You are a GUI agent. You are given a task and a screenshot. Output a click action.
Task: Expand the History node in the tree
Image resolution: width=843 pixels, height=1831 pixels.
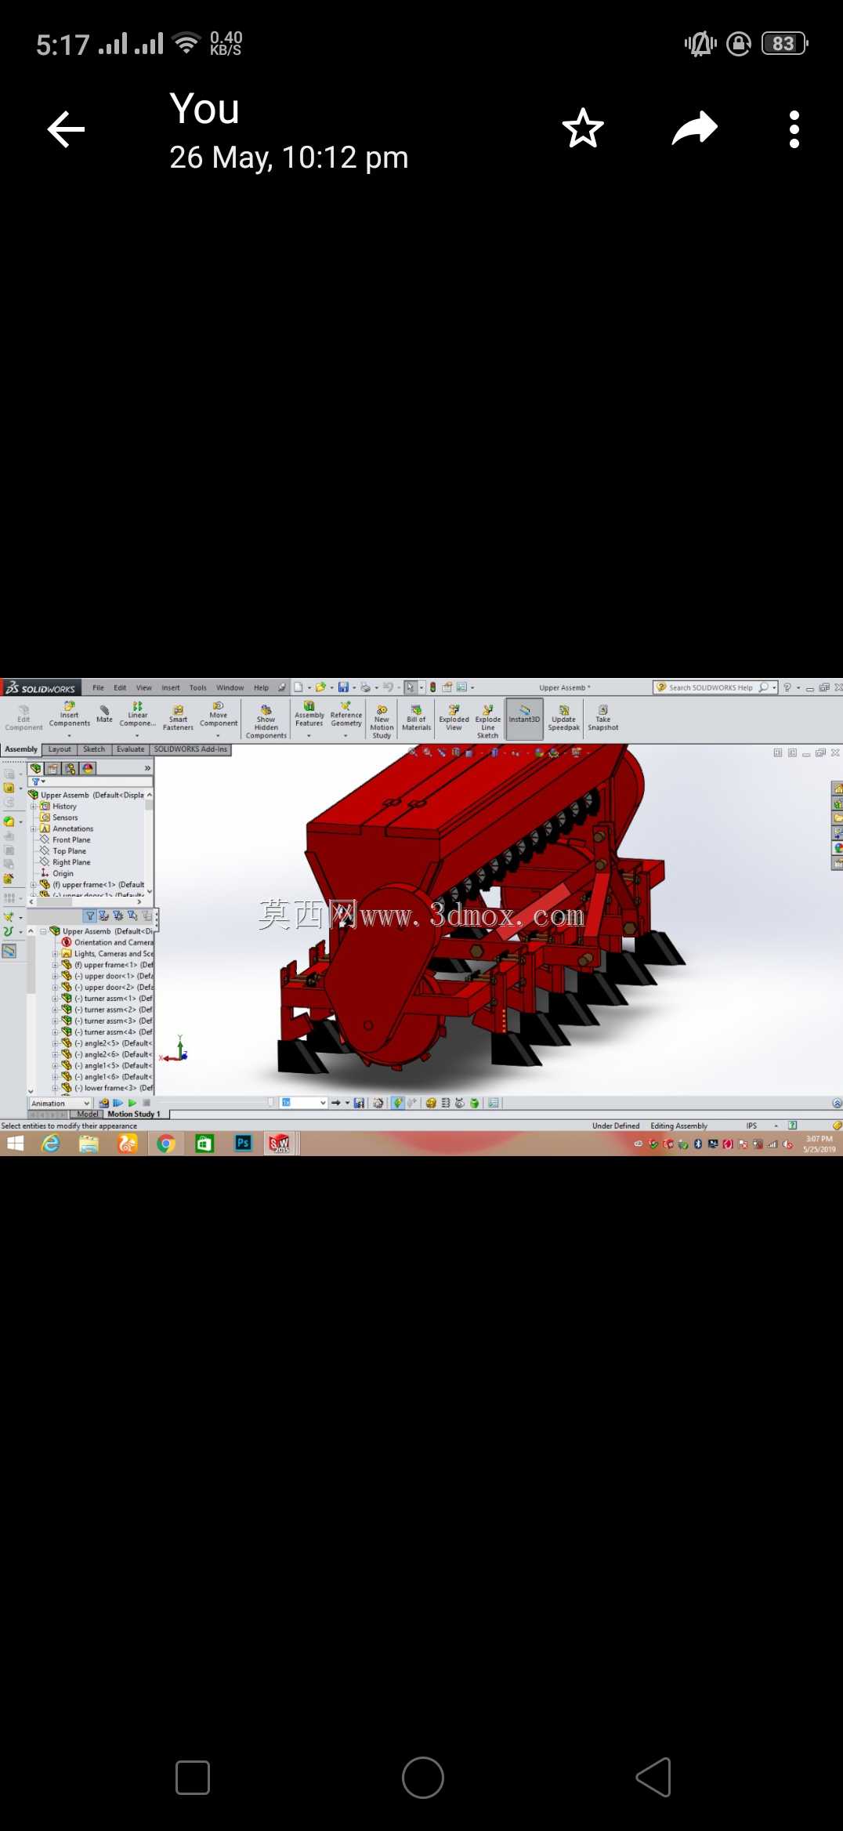(x=34, y=807)
